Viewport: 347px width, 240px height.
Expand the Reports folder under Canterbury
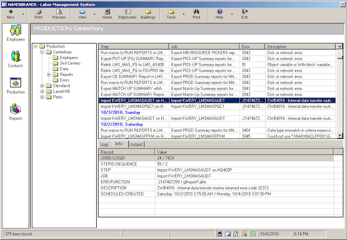(49, 75)
